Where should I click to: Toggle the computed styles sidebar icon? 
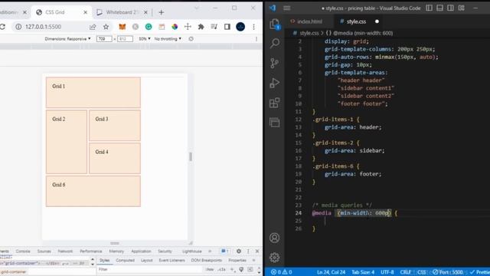coord(250,269)
